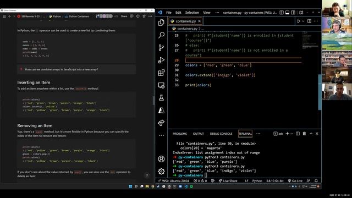352x198 pixels.
Task: Open Live Share view in activity bar
Action: [x=161, y=123]
